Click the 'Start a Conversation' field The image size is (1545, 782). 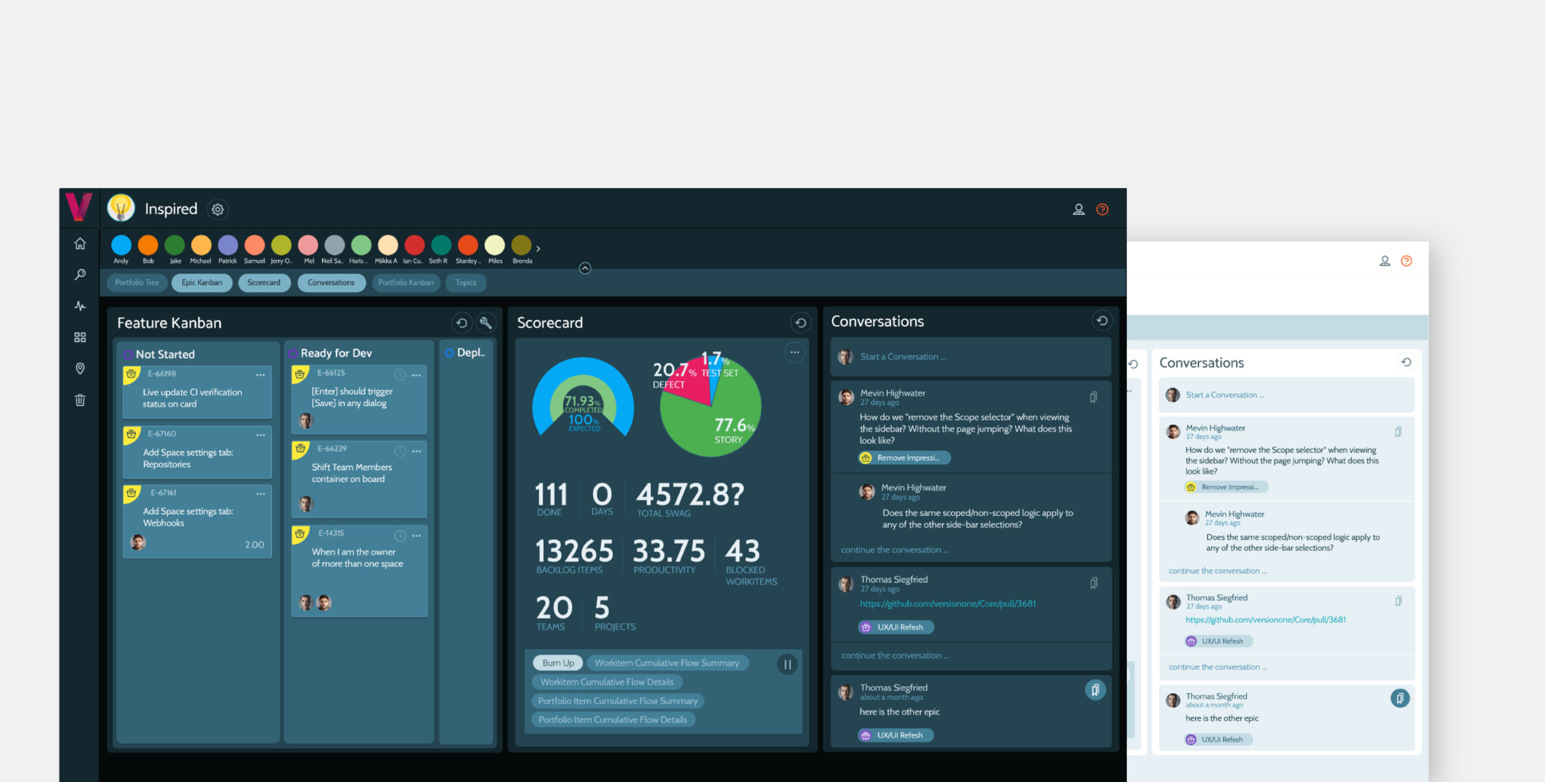(903, 357)
